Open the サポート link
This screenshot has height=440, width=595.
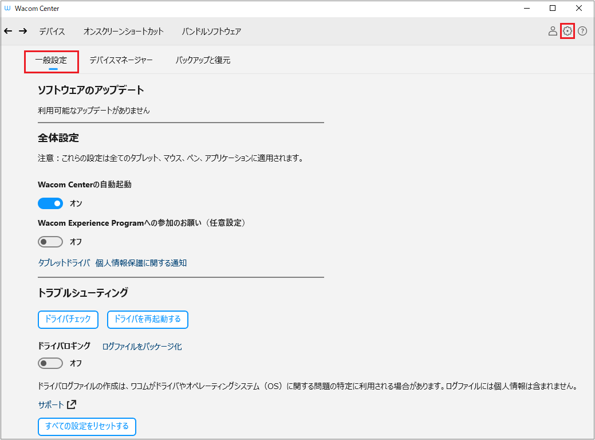point(51,404)
